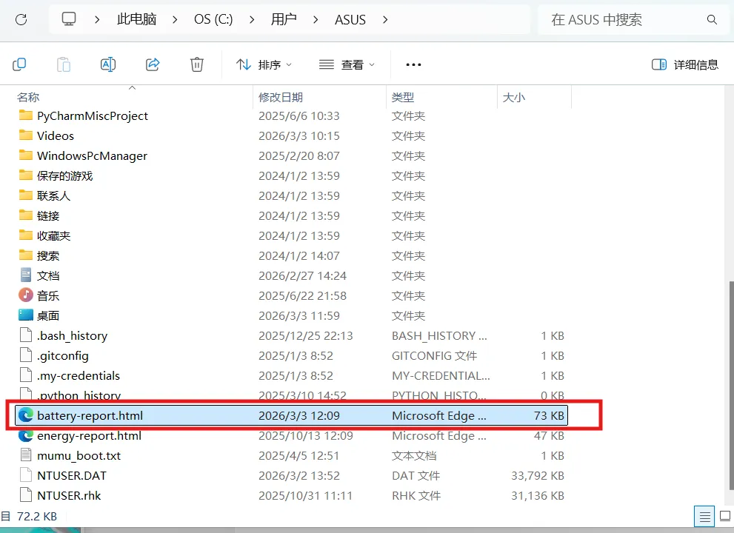This screenshot has width=734, height=533.
Task: Click the computer icon in the breadcrumb bar
Action: click(68, 19)
